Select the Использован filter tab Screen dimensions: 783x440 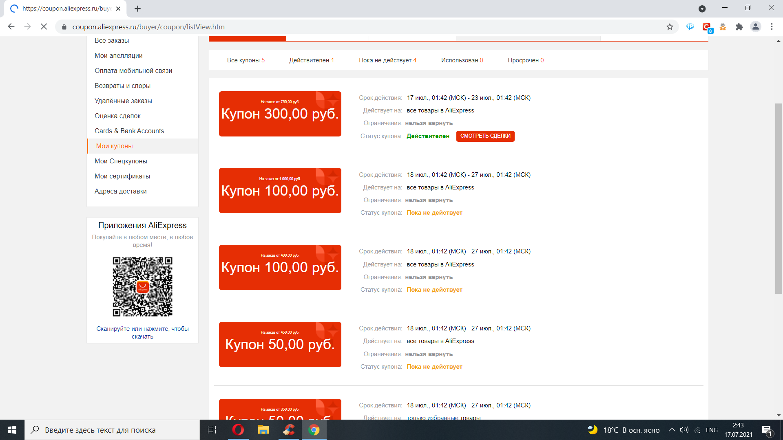tap(462, 60)
